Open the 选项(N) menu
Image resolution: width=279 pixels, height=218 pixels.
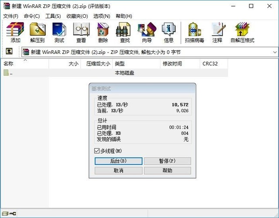[102, 16]
